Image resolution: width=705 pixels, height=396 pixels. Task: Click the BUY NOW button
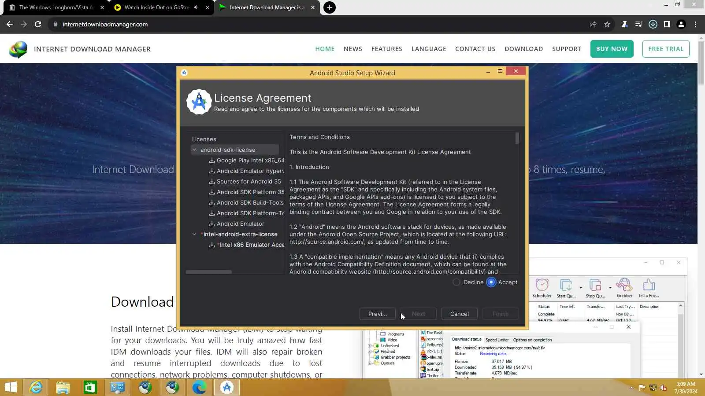pyautogui.click(x=612, y=49)
